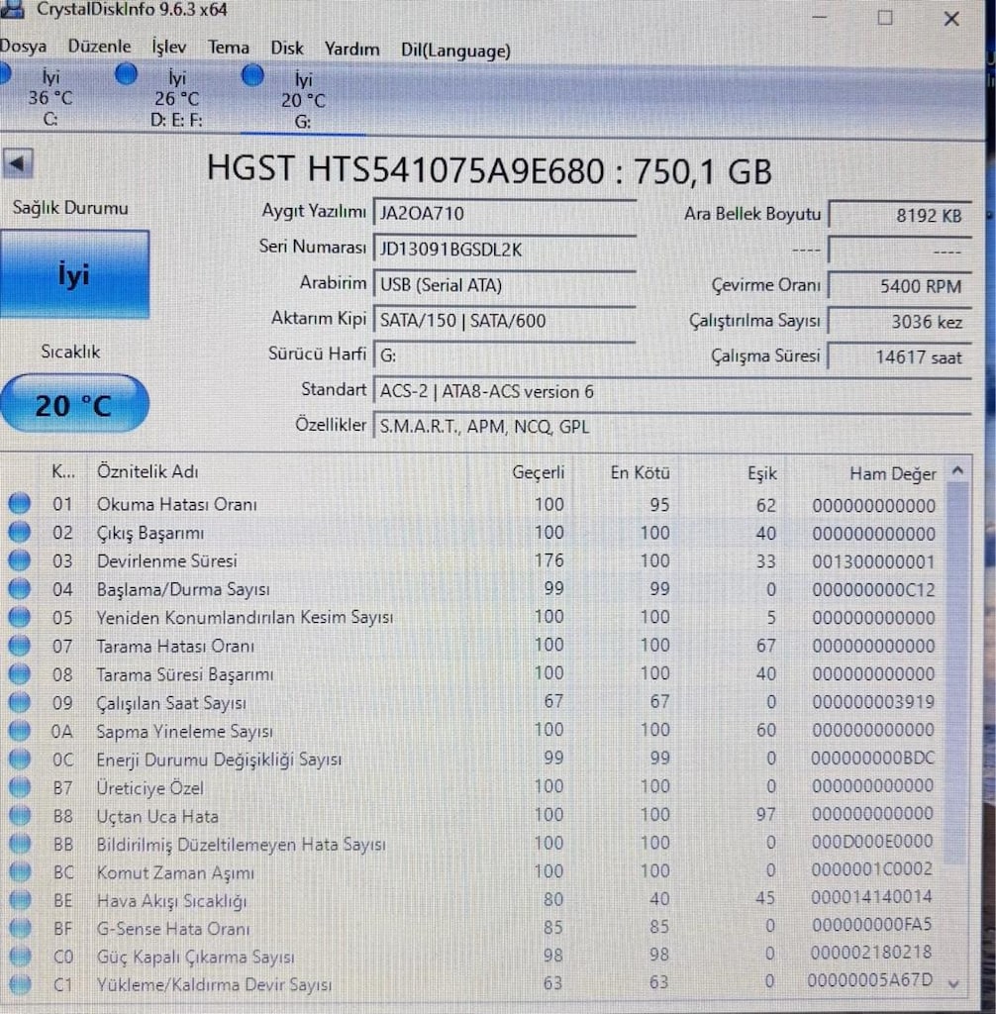Image resolution: width=996 pixels, height=1014 pixels.
Task: Click status circle of Bildirilmiş Düzeltilemeyen Hata Sayısı
Action: point(20,845)
